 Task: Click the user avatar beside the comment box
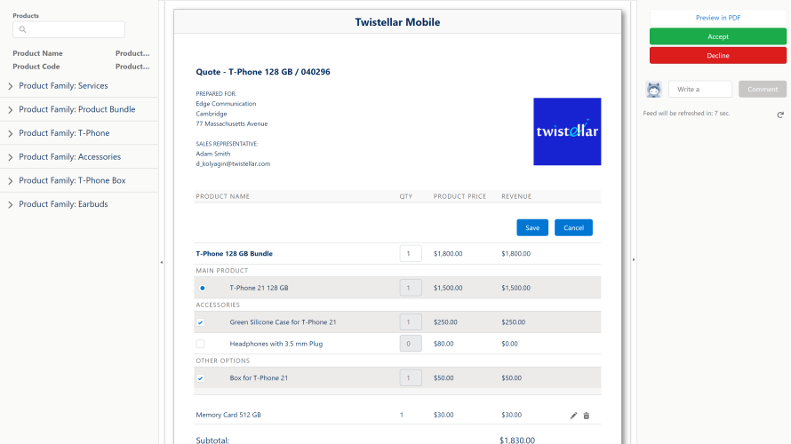654,90
